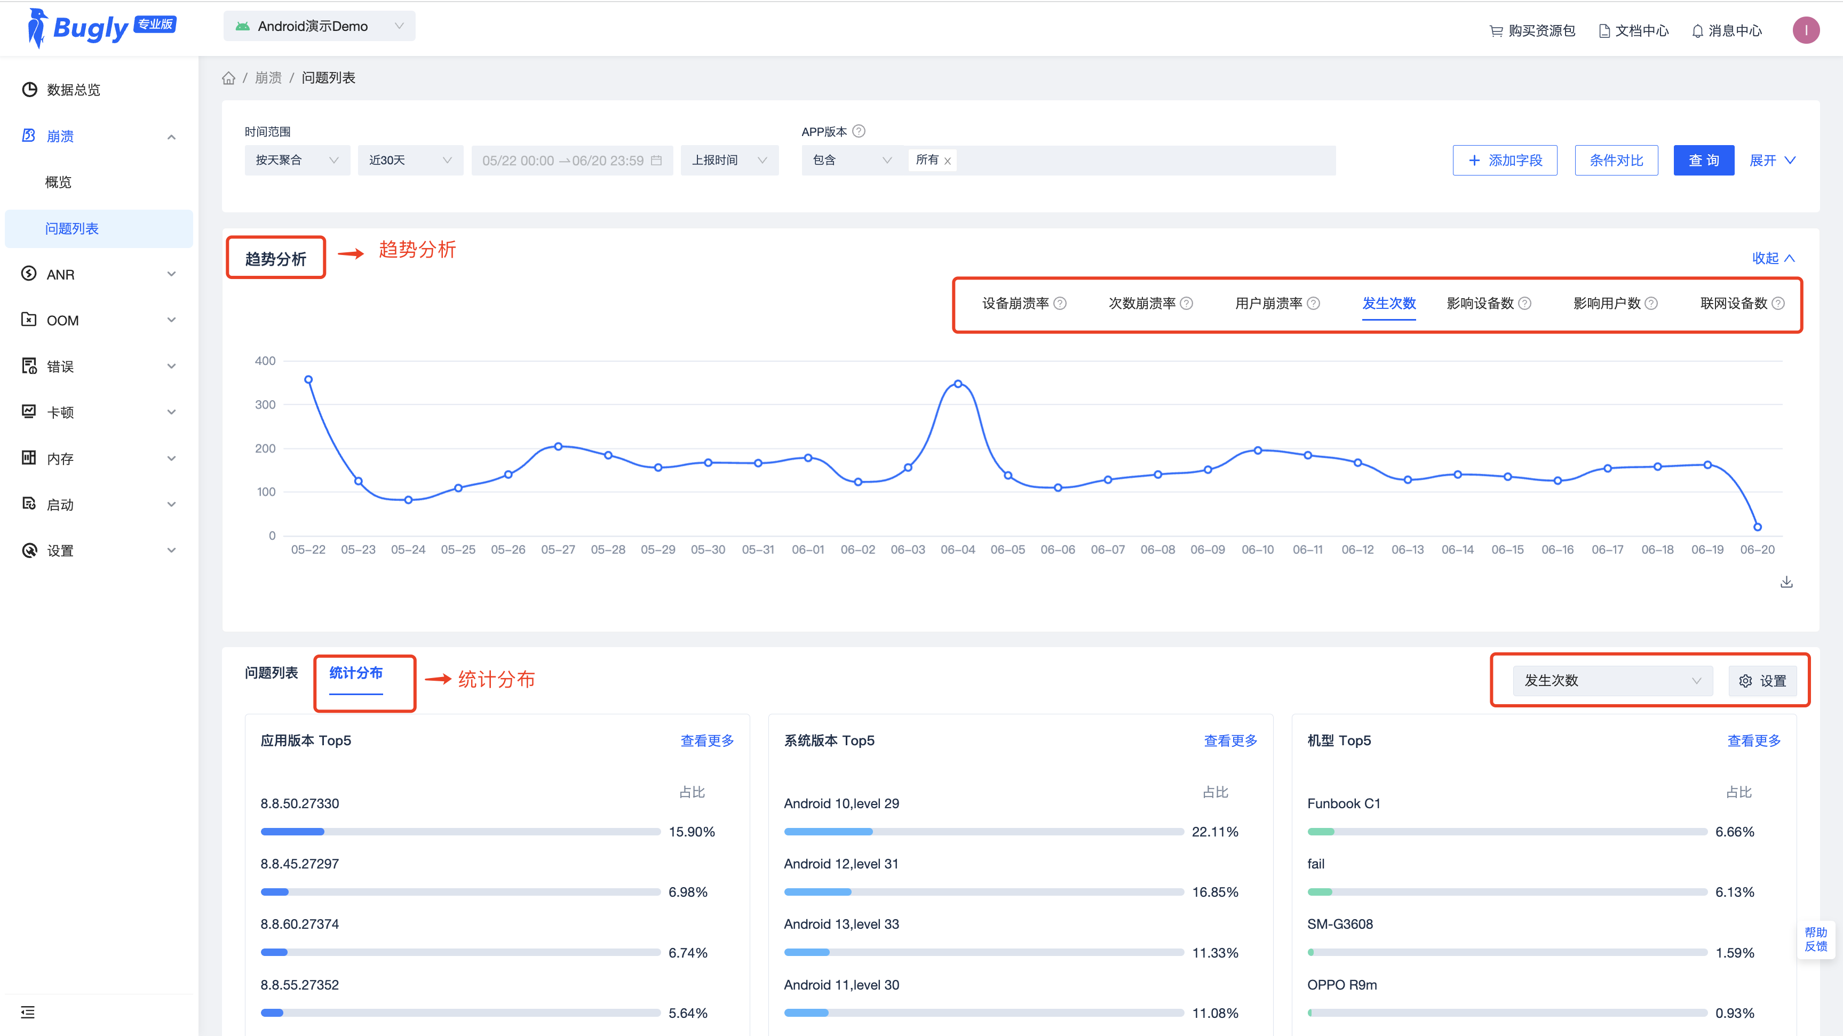Click the 错误 error sidebar icon

(x=29, y=366)
